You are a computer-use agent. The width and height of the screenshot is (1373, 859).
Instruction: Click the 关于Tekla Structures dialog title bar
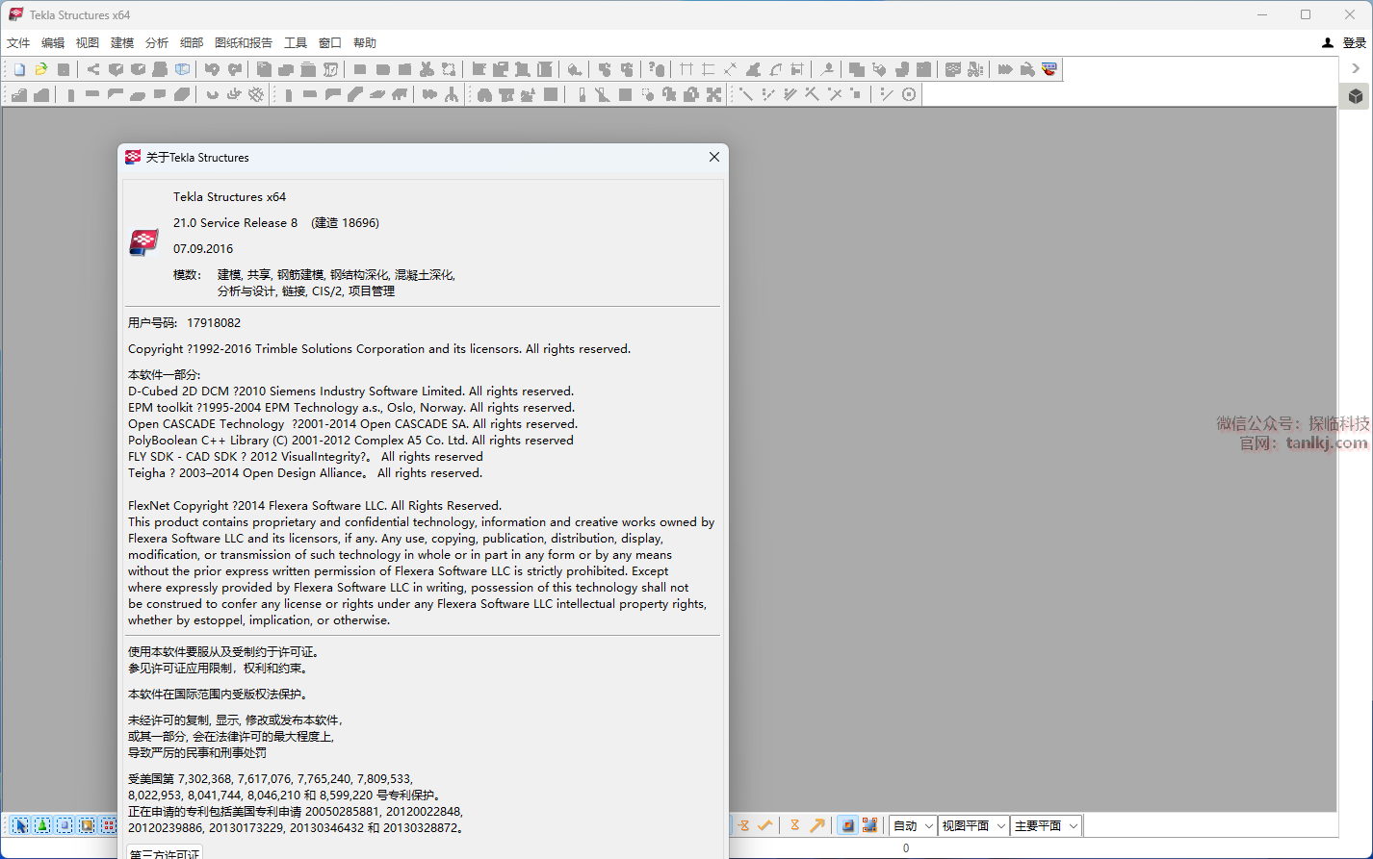pos(423,157)
